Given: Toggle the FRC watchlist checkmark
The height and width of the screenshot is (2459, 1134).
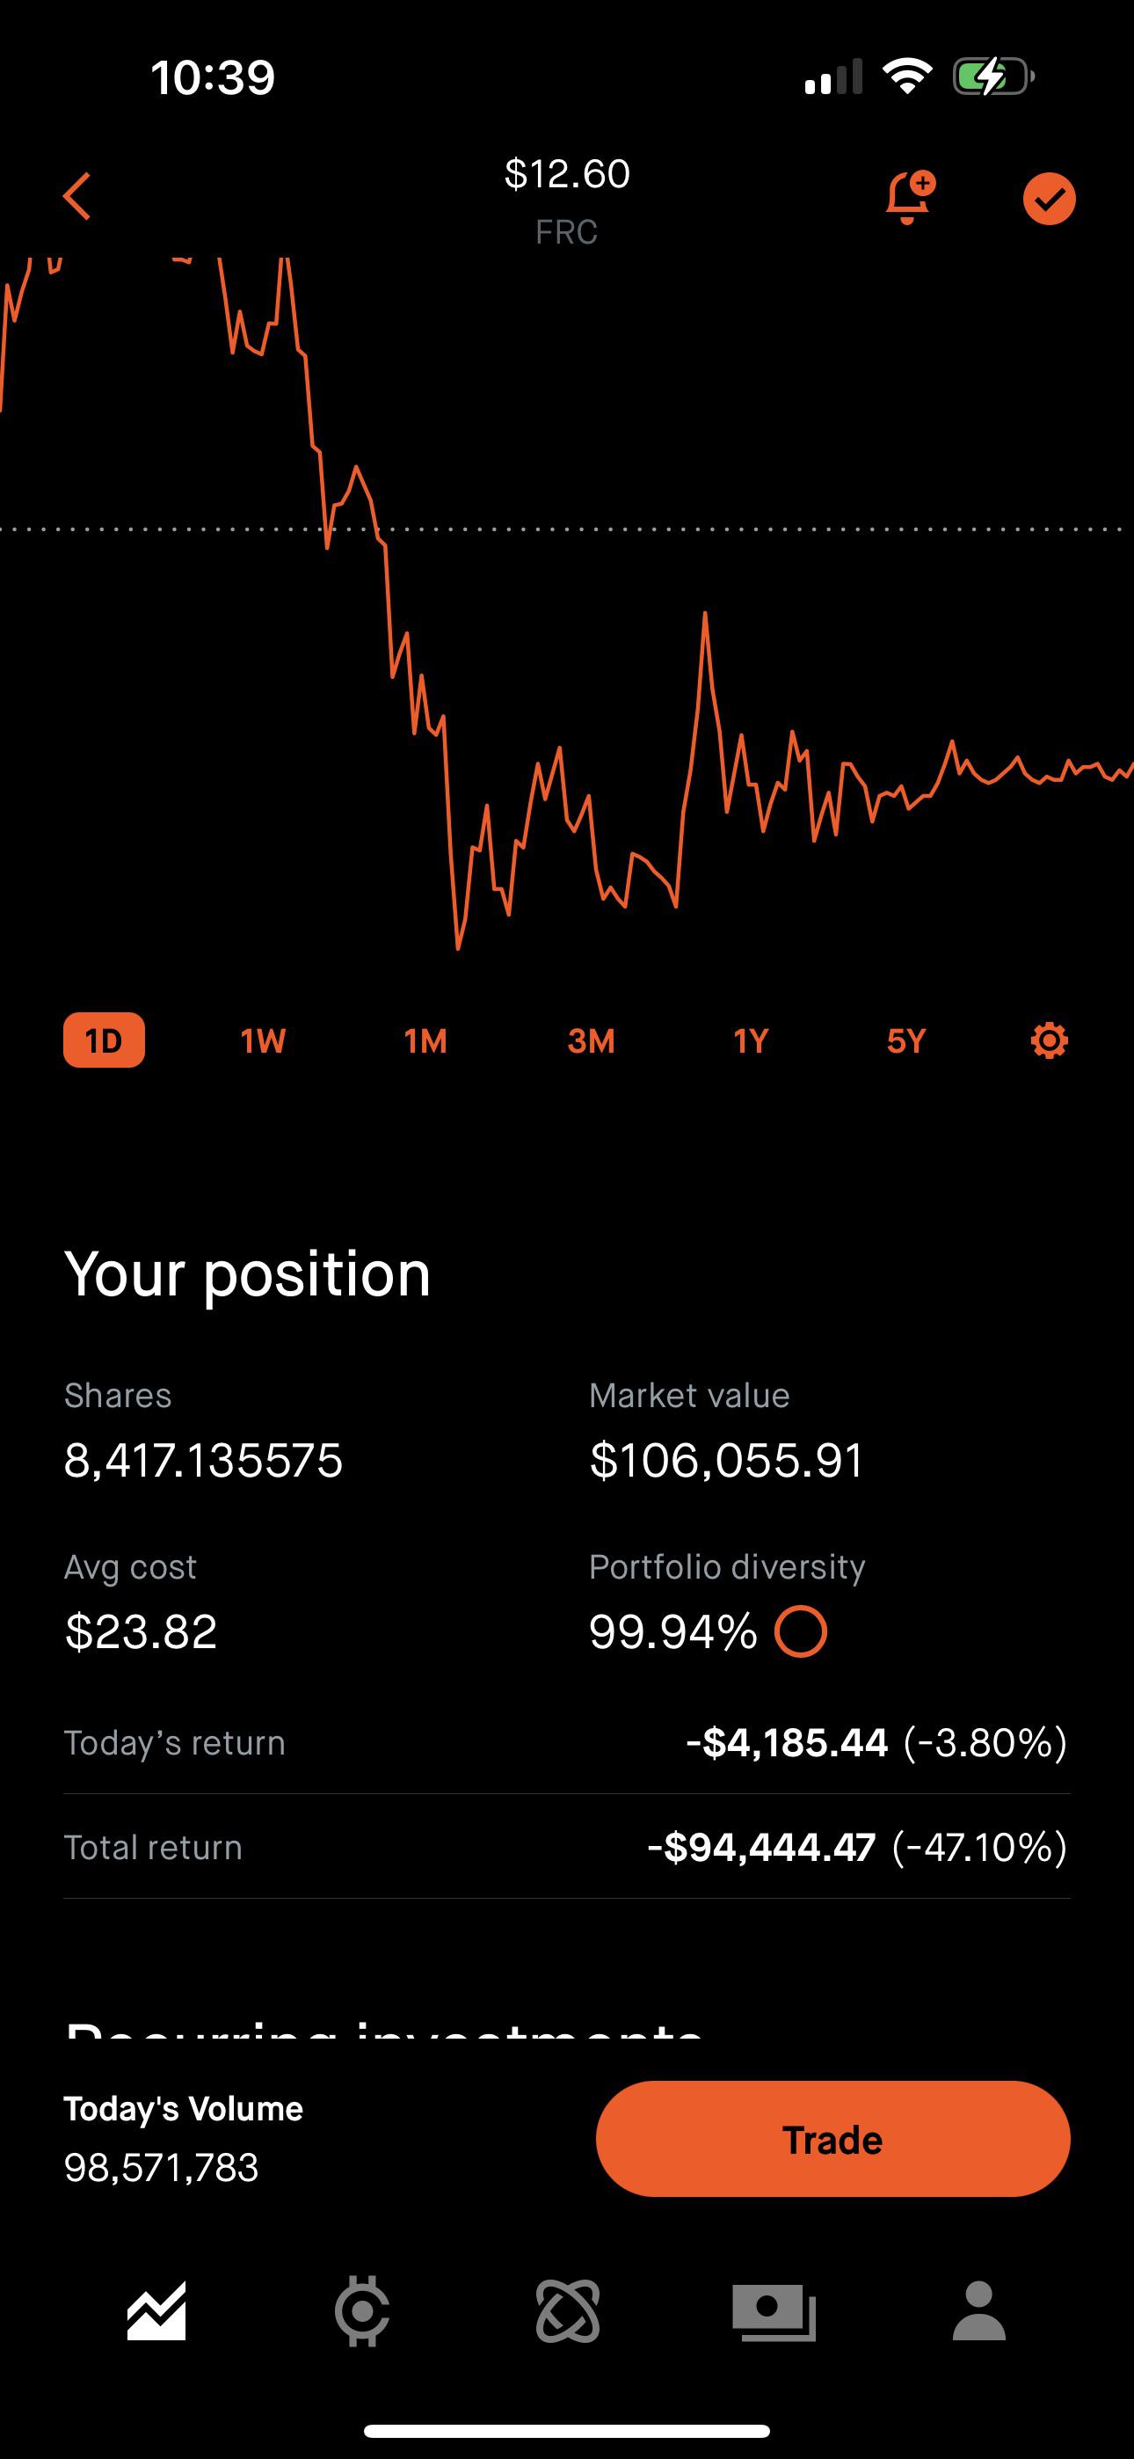Looking at the screenshot, I should (x=1049, y=199).
